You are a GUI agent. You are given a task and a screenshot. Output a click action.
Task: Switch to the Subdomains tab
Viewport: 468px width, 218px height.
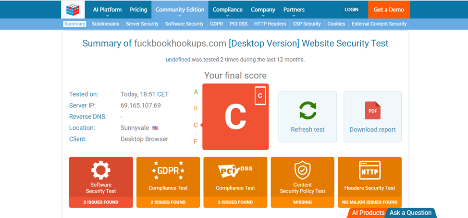coord(105,24)
